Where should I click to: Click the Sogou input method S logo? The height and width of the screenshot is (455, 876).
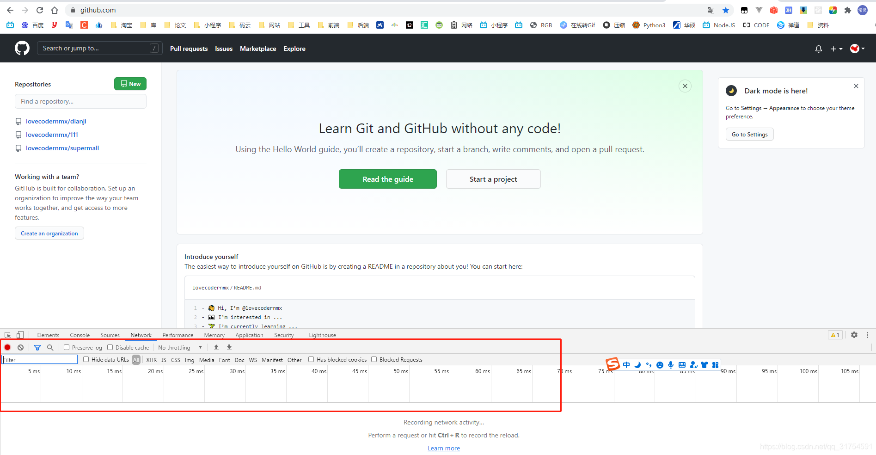(x=613, y=364)
